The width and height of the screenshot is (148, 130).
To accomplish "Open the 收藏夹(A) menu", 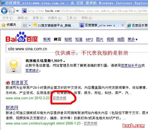I will pos(55,18).
